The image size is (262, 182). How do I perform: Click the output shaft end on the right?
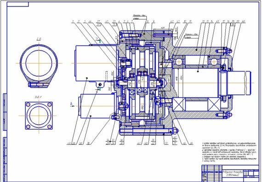click(239, 83)
